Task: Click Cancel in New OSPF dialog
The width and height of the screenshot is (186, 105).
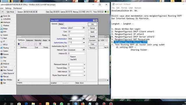Action: point(92,28)
